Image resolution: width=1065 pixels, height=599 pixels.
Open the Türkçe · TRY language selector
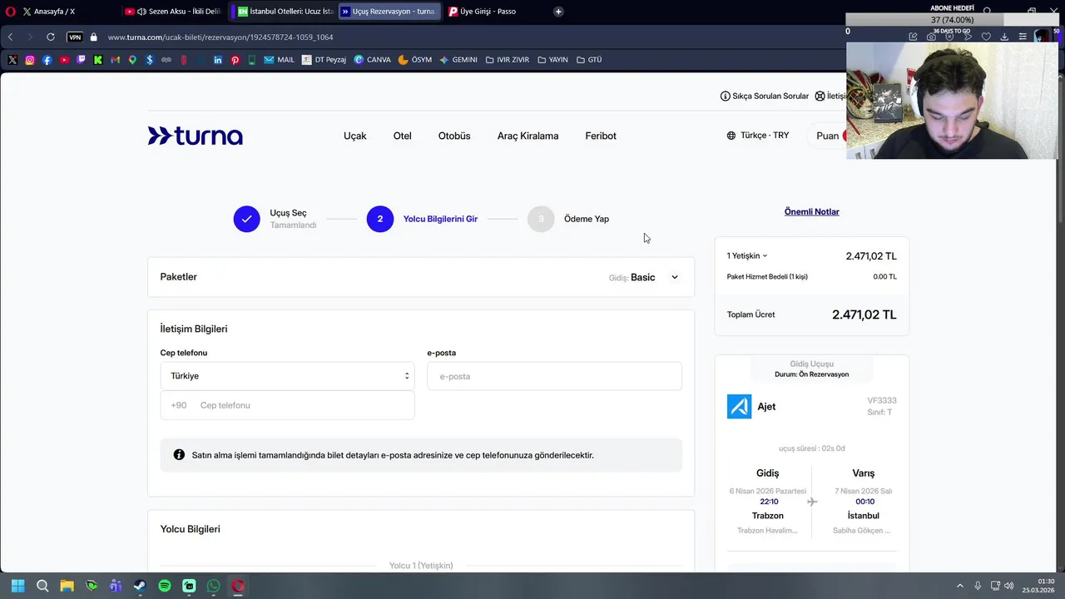[x=758, y=135]
